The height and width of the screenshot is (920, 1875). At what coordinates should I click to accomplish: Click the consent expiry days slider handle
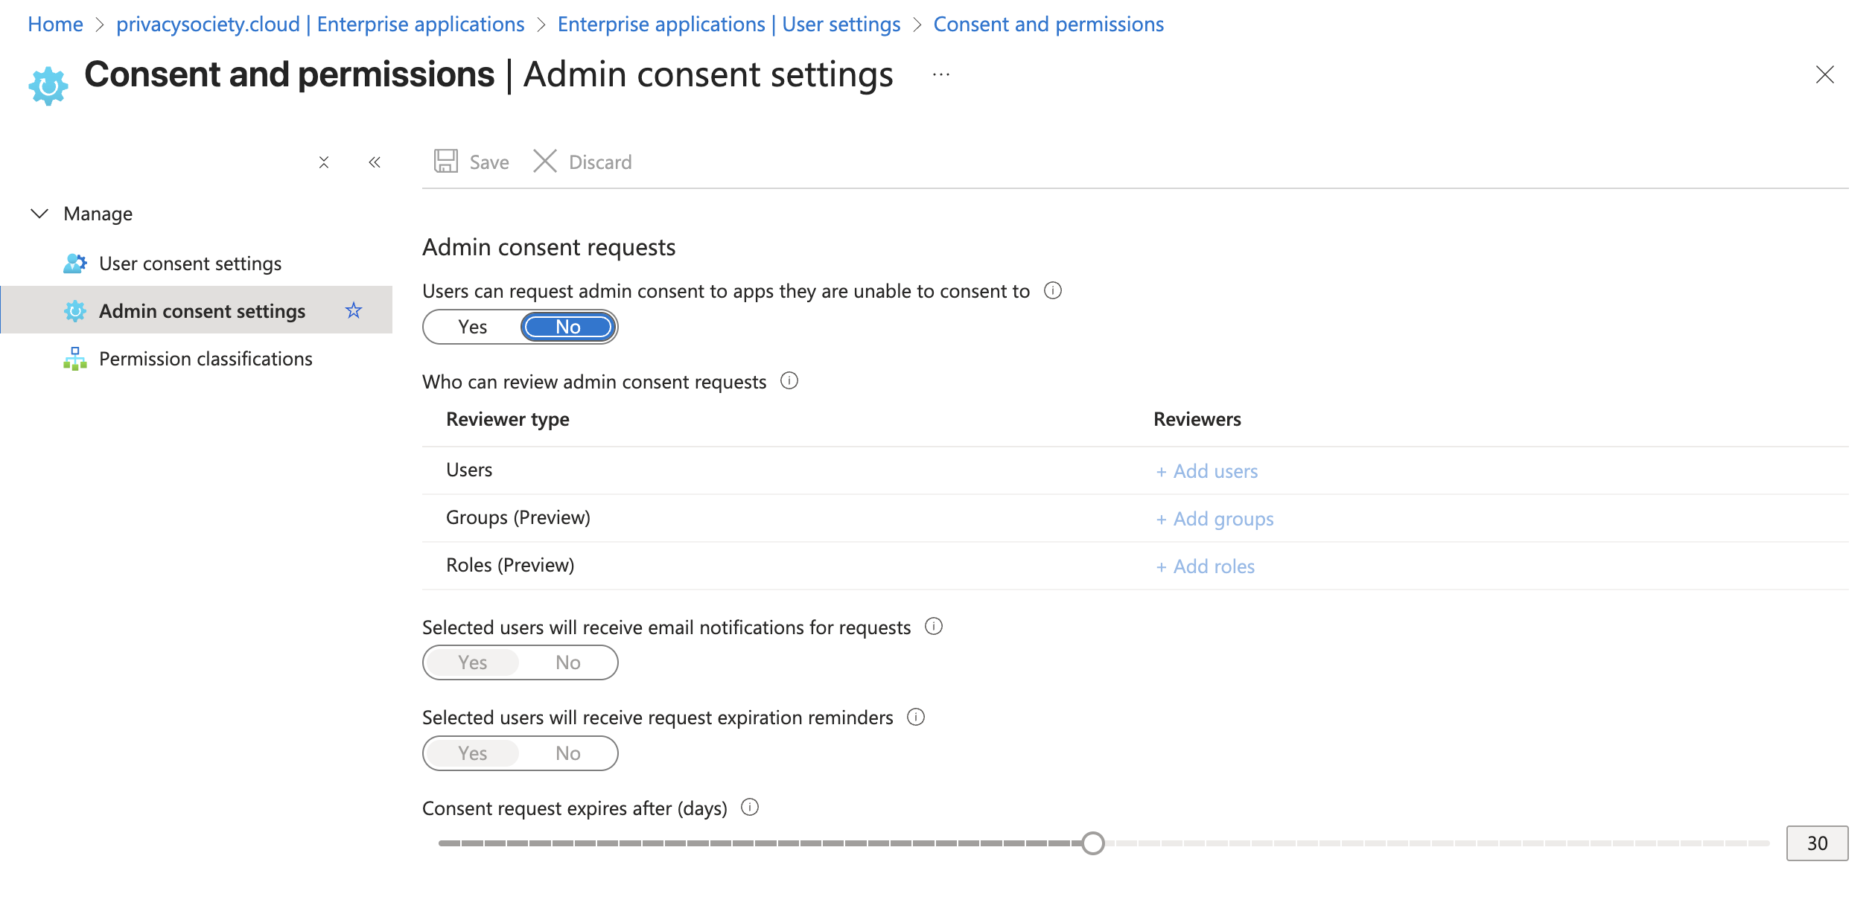(1092, 843)
